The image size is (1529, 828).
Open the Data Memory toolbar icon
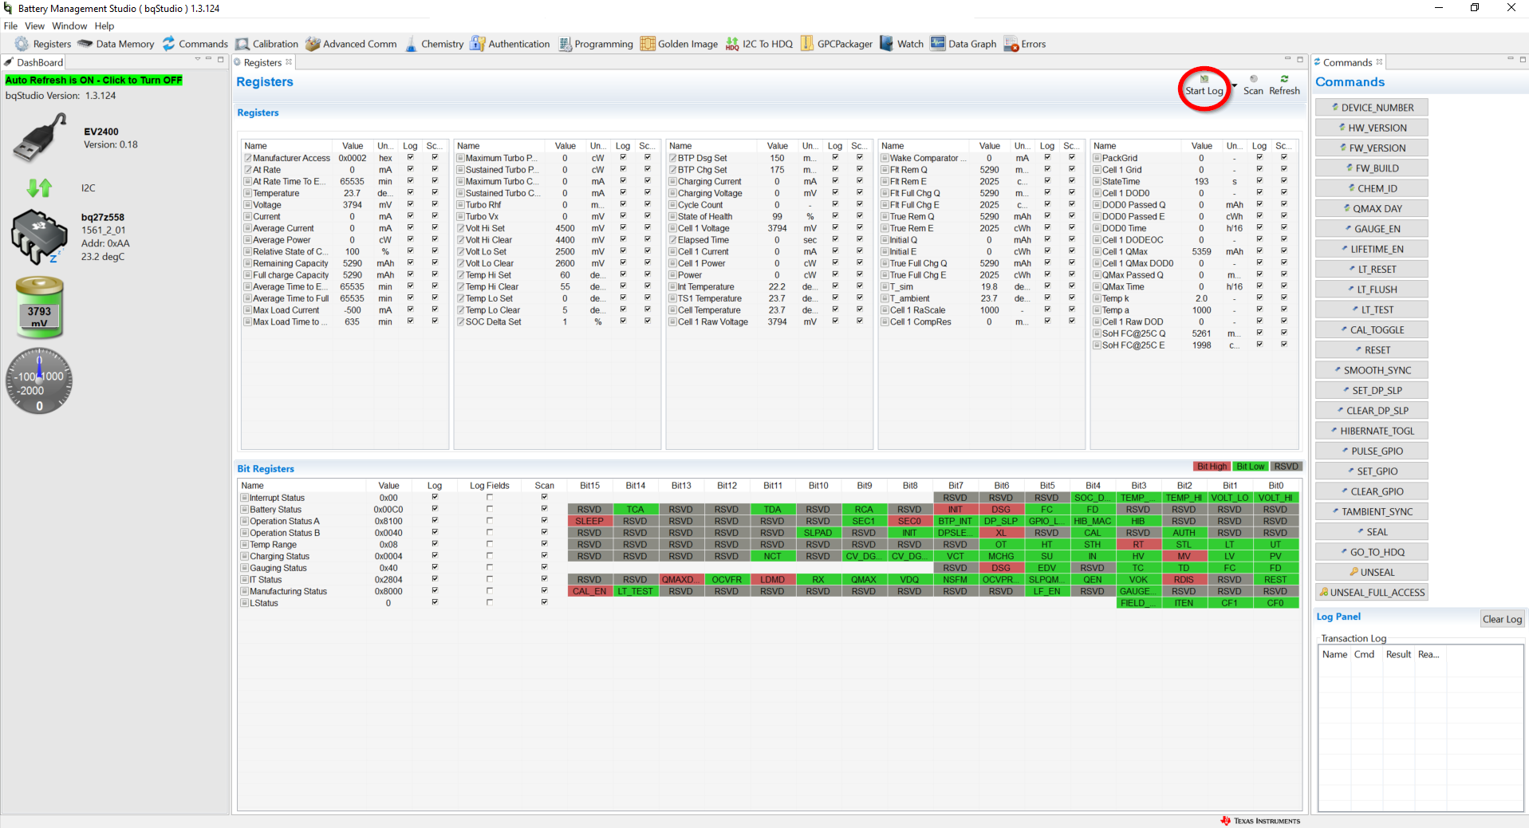116,44
